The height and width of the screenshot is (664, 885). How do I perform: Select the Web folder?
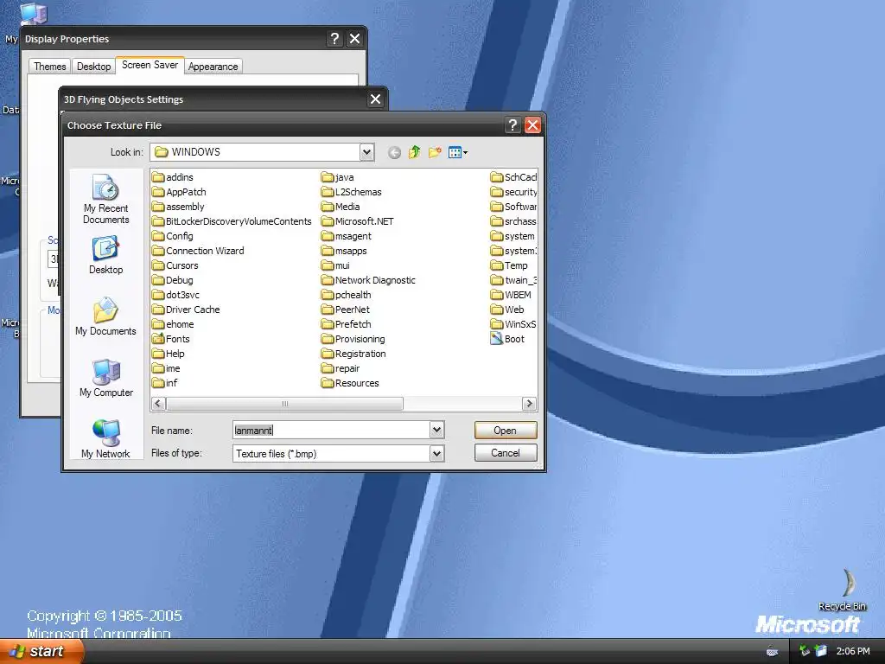[507, 310]
